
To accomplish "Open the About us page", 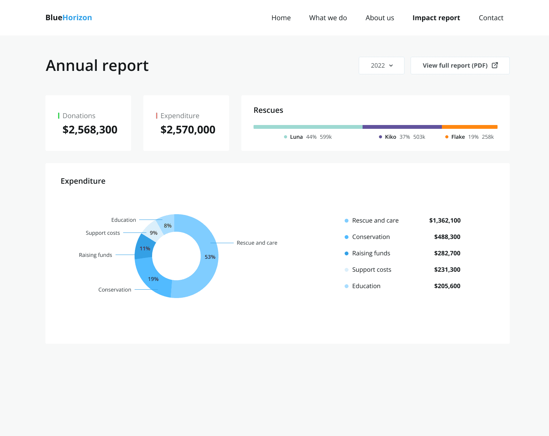I will click(x=380, y=18).
